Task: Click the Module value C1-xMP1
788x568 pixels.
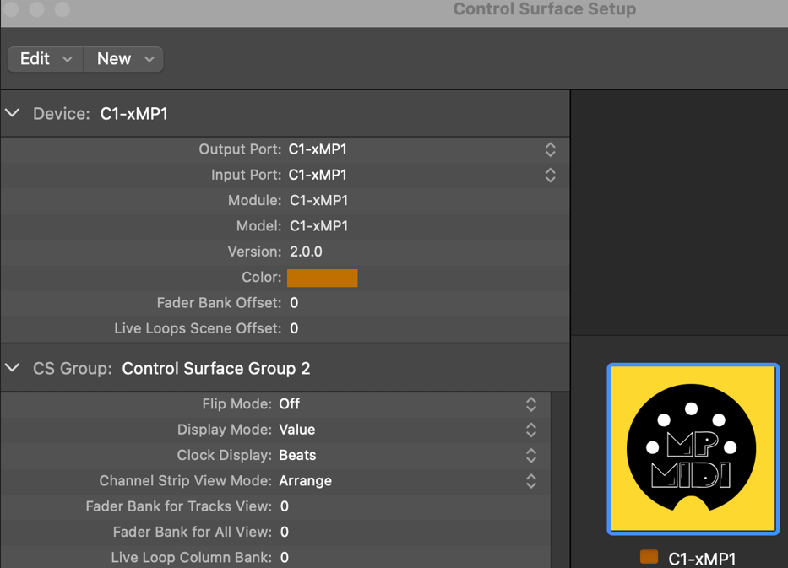Action: 319,200
